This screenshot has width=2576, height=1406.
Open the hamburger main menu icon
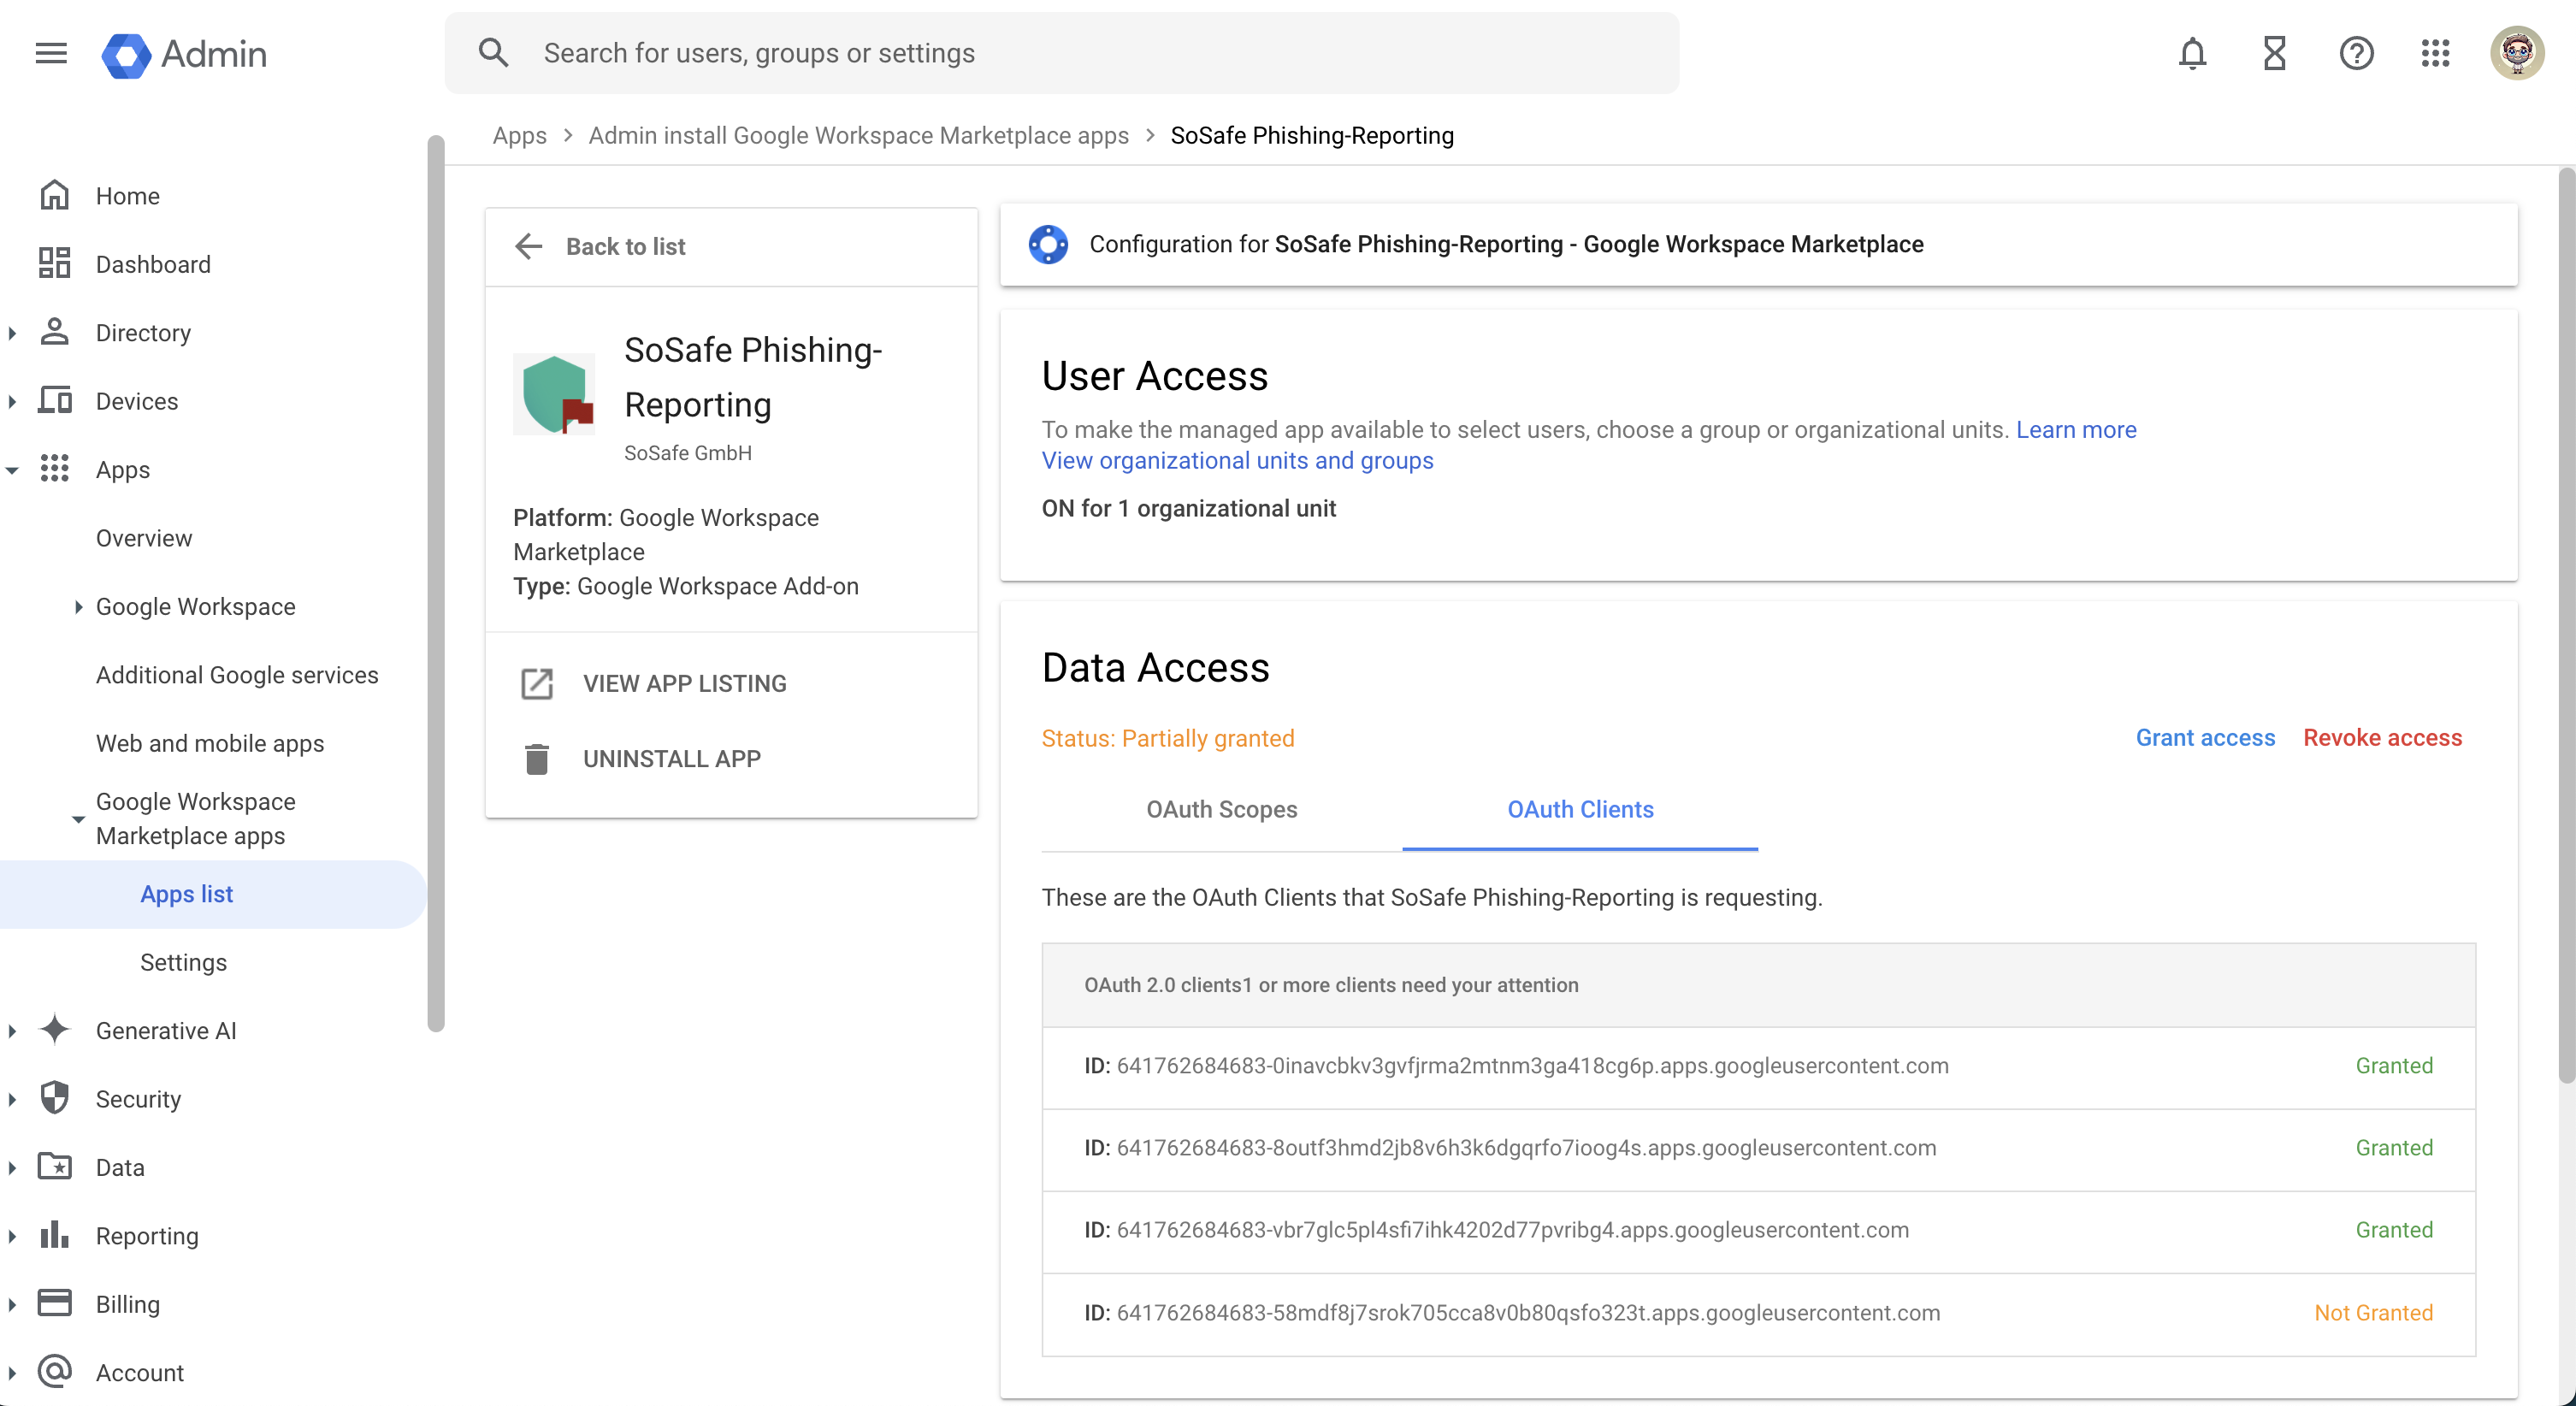(x=51, y=53)
